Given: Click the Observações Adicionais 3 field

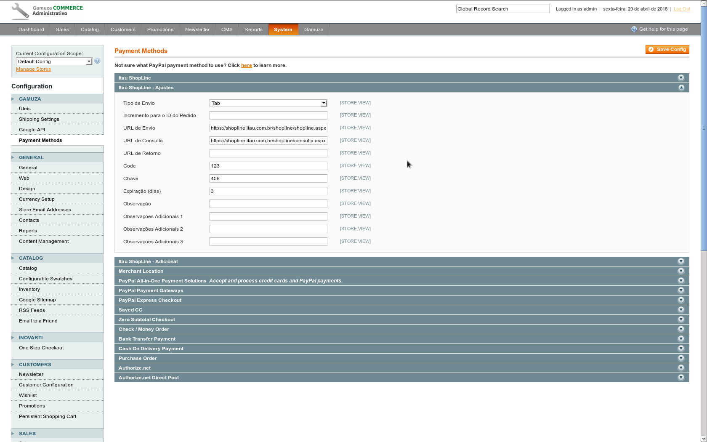Looking at the screenshot, I should tap(268, 242).
